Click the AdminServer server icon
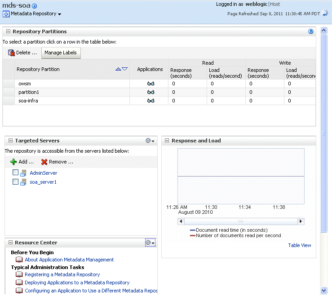 pyautogui.click(x=23, y=173)
